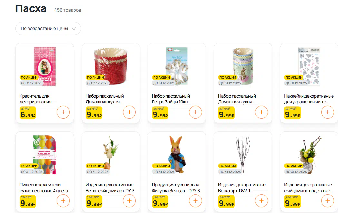This screenshot has width=338, height=213.
Task: Open Продукция сувенирная Фигурка Заяц link
Action: [x=176, y=188]
